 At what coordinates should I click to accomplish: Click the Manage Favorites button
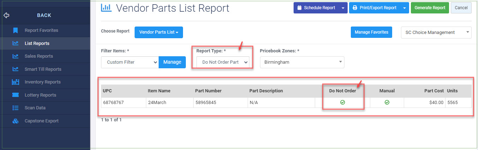click(371, 32)
